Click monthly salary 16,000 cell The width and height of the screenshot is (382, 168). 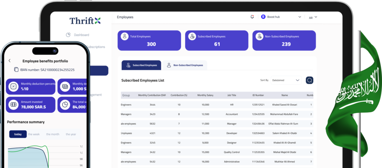coord(206,162)
